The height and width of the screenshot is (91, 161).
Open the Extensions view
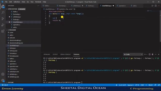click(3, 31)
